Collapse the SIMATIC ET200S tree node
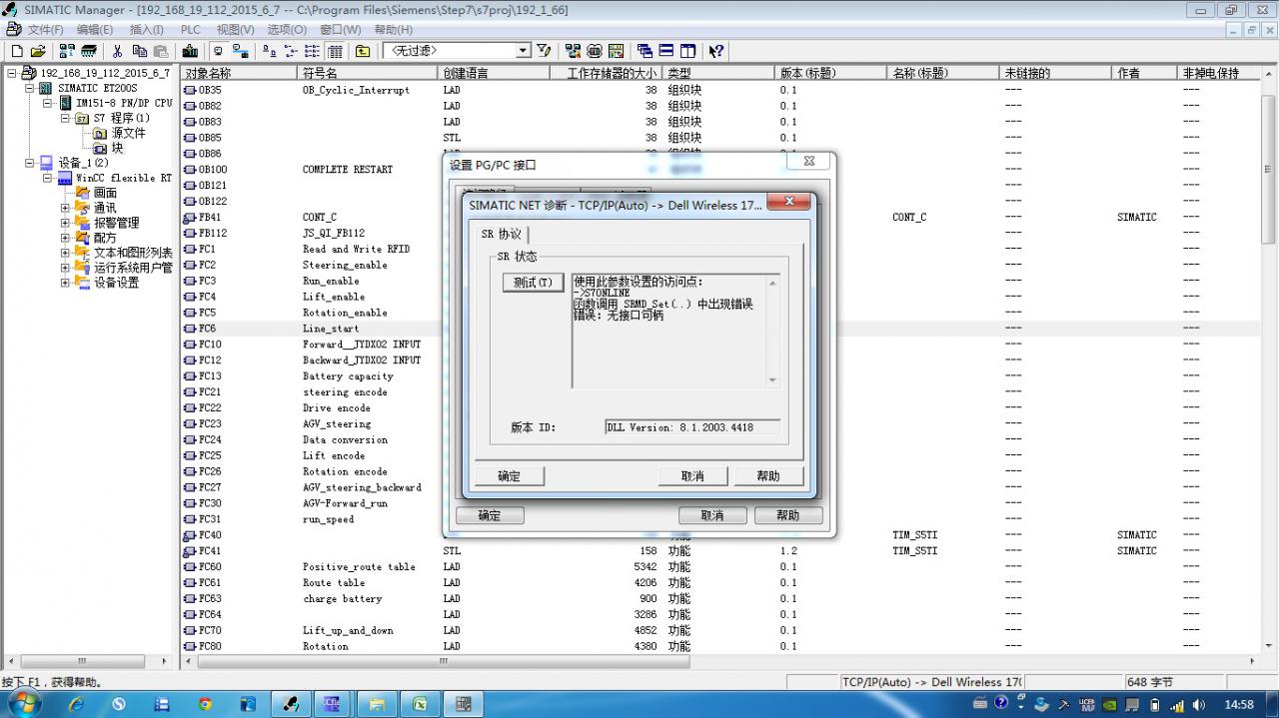Screen dimensions: 1279x718 pos(30,89)
